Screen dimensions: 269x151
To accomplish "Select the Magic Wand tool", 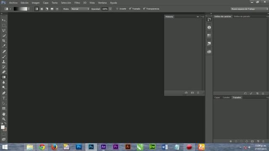I will 4,36.
